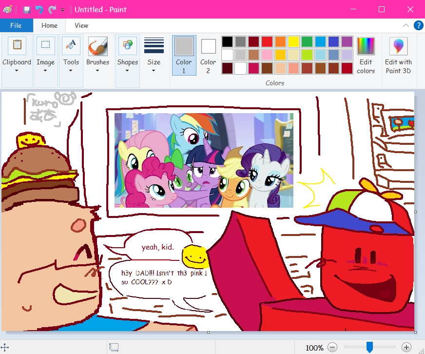Click the Edit colors button
The width and height of the screenshot is (425, 354).
[366, 55]
